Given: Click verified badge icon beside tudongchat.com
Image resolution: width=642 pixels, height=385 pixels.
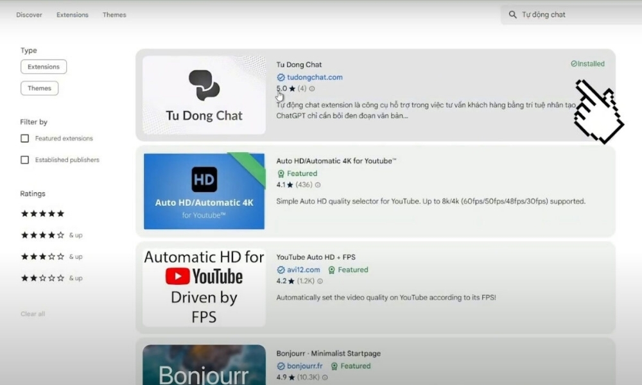Looking at the screenshot, I should (281, 78).
